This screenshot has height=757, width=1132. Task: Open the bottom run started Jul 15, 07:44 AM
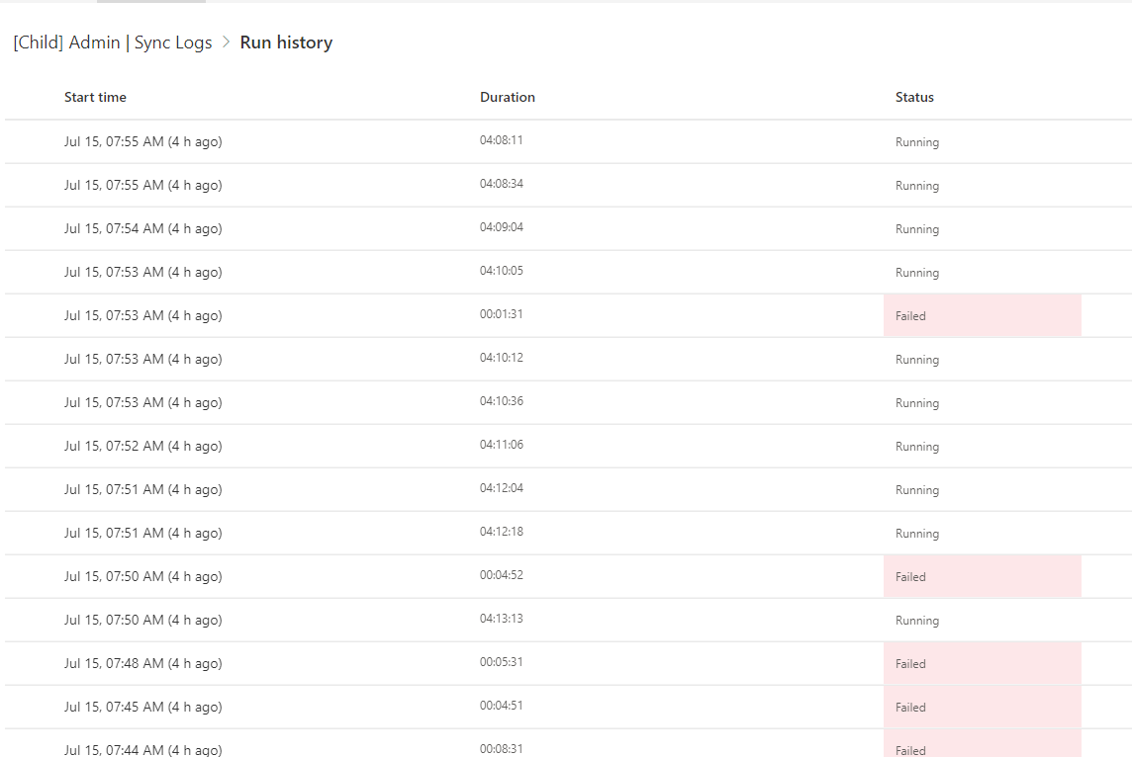pyautogui.click(x=143, y=749)
